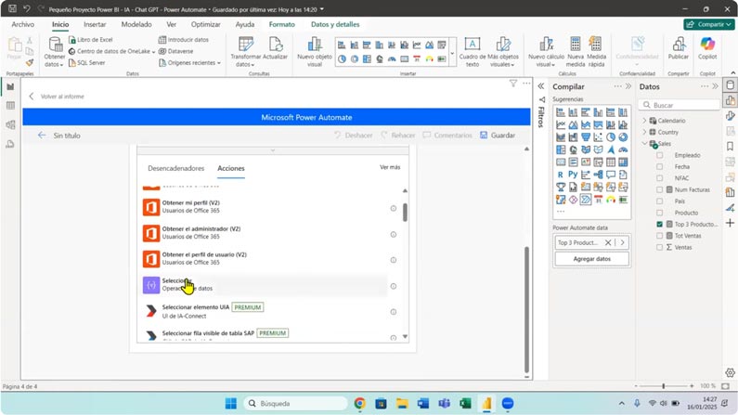Click the Guardar button in Power Automate
The image size is (738, 415).
tap(498, 136)
